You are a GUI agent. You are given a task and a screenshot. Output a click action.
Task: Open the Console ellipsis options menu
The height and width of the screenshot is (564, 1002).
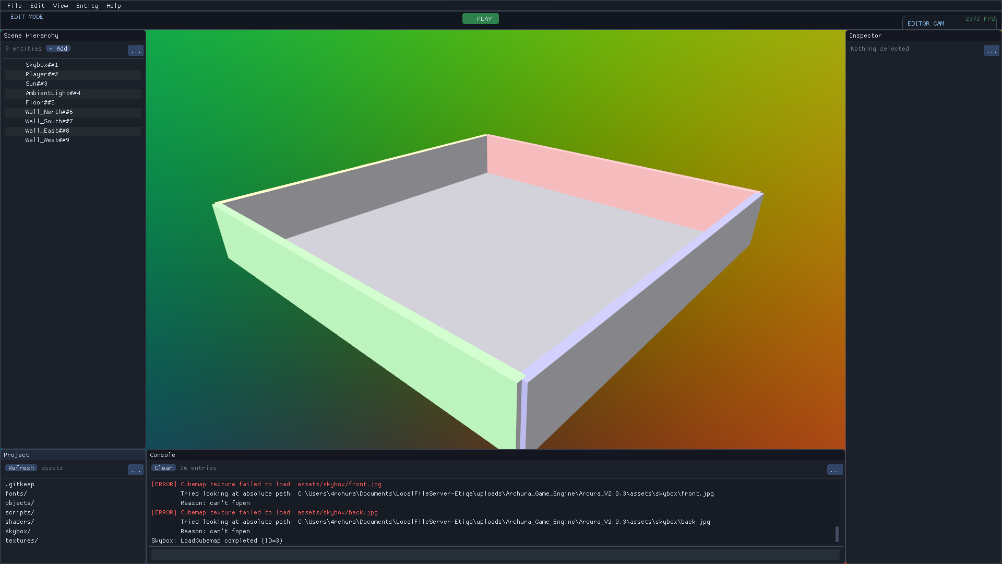[x=834, y=469]
